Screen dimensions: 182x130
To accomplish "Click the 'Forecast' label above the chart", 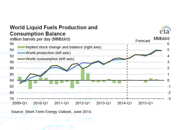I will [143, 41].
